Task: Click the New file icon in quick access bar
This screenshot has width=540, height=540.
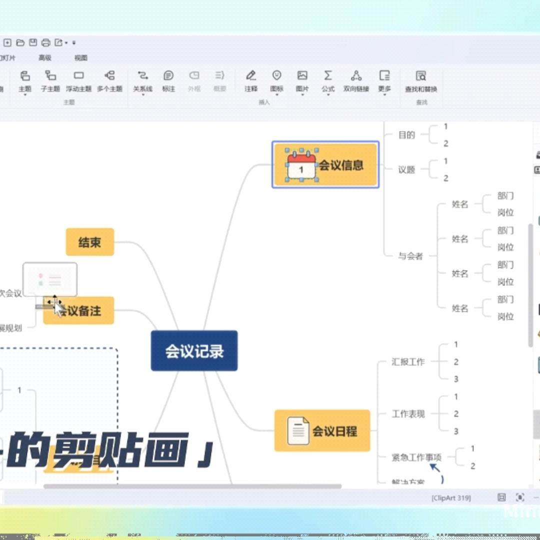Action: 7,42
